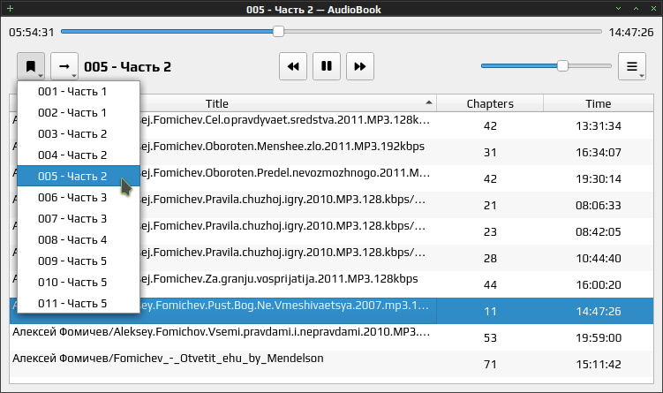The width and height of the screenshot is (663, 393).
Task: Close the AudioBook window
Action: click(653, 9)
